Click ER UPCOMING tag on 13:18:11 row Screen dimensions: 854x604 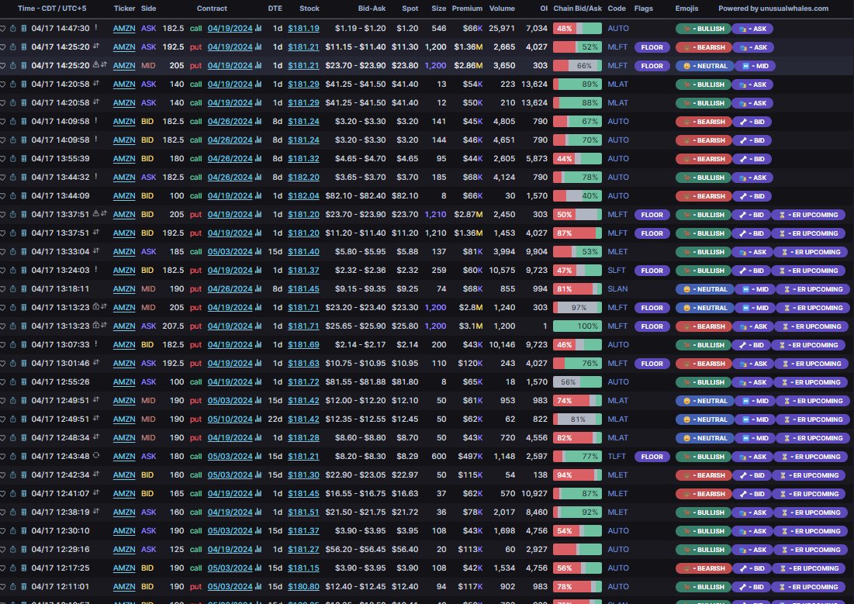pos(813,289)
